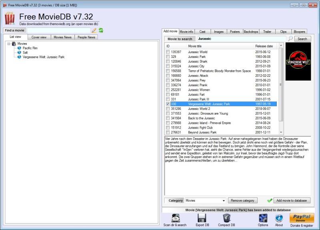320x230 pixels.
Task: Tick the Jurassic Shark checkbox
Action: [168, 61]
